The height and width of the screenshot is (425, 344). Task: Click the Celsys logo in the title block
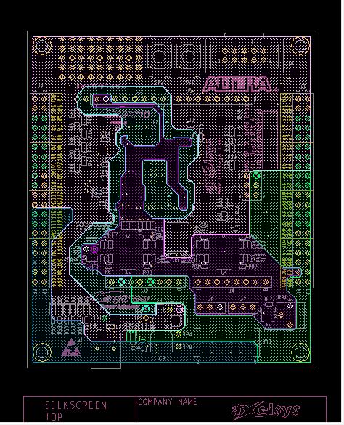click(266, 410)
